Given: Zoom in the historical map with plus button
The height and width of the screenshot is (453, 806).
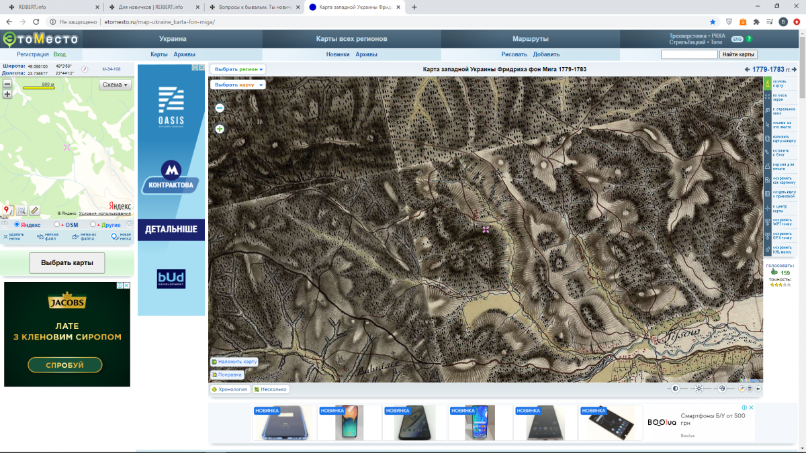Looking at the screenshot, I should [x=220, y=129].
